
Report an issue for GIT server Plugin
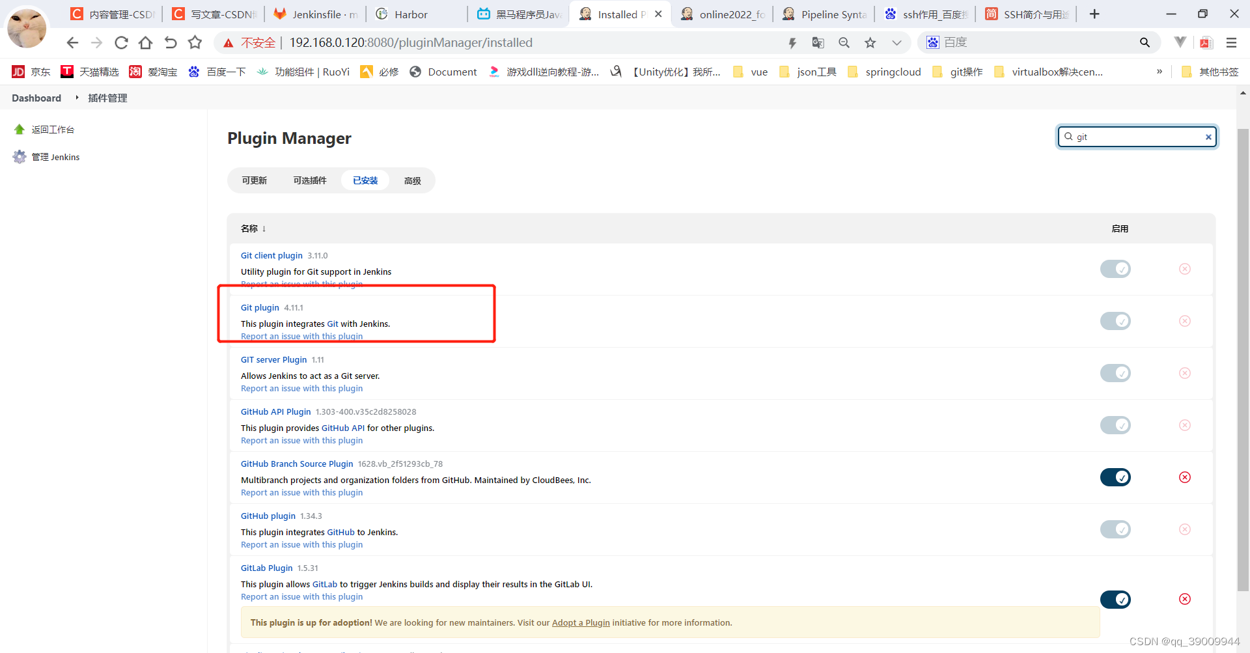tap(302, 389)
